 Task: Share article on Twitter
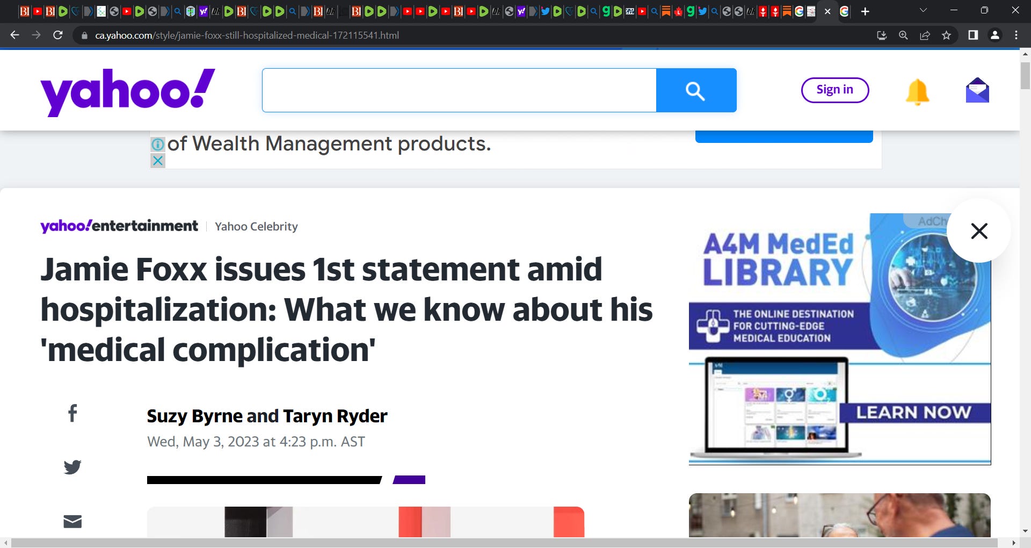click(x=72, y=467)
